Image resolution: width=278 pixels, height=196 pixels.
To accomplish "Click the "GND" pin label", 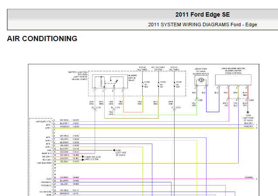I will (x=49, y=150).
